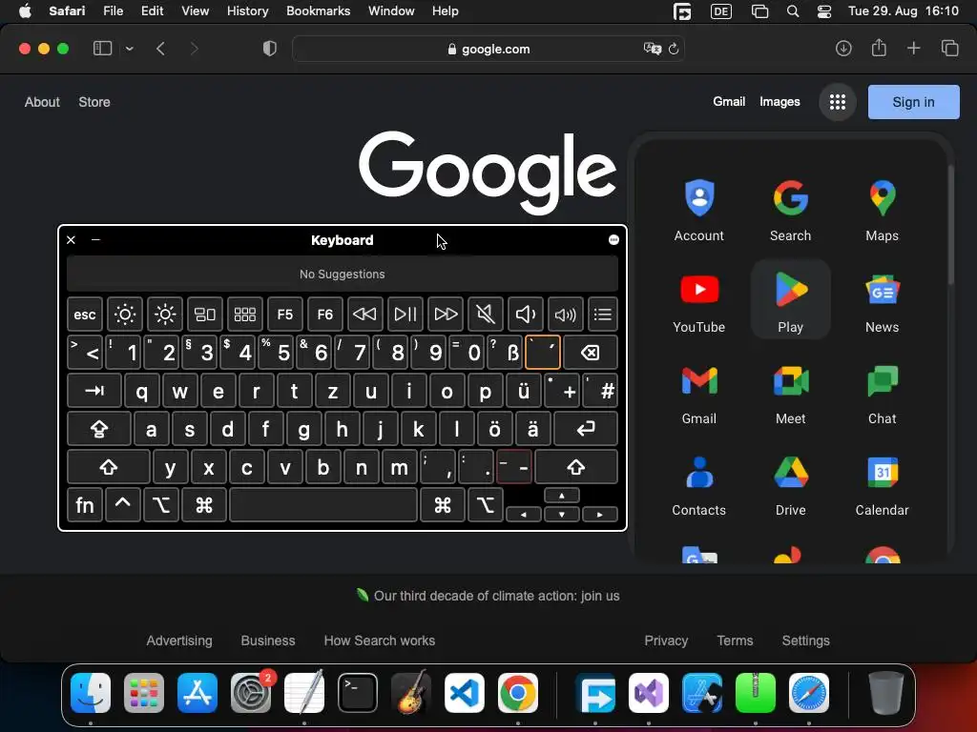Click the backspace key on keyboard
977x732 pixels.
pos(590,353)
